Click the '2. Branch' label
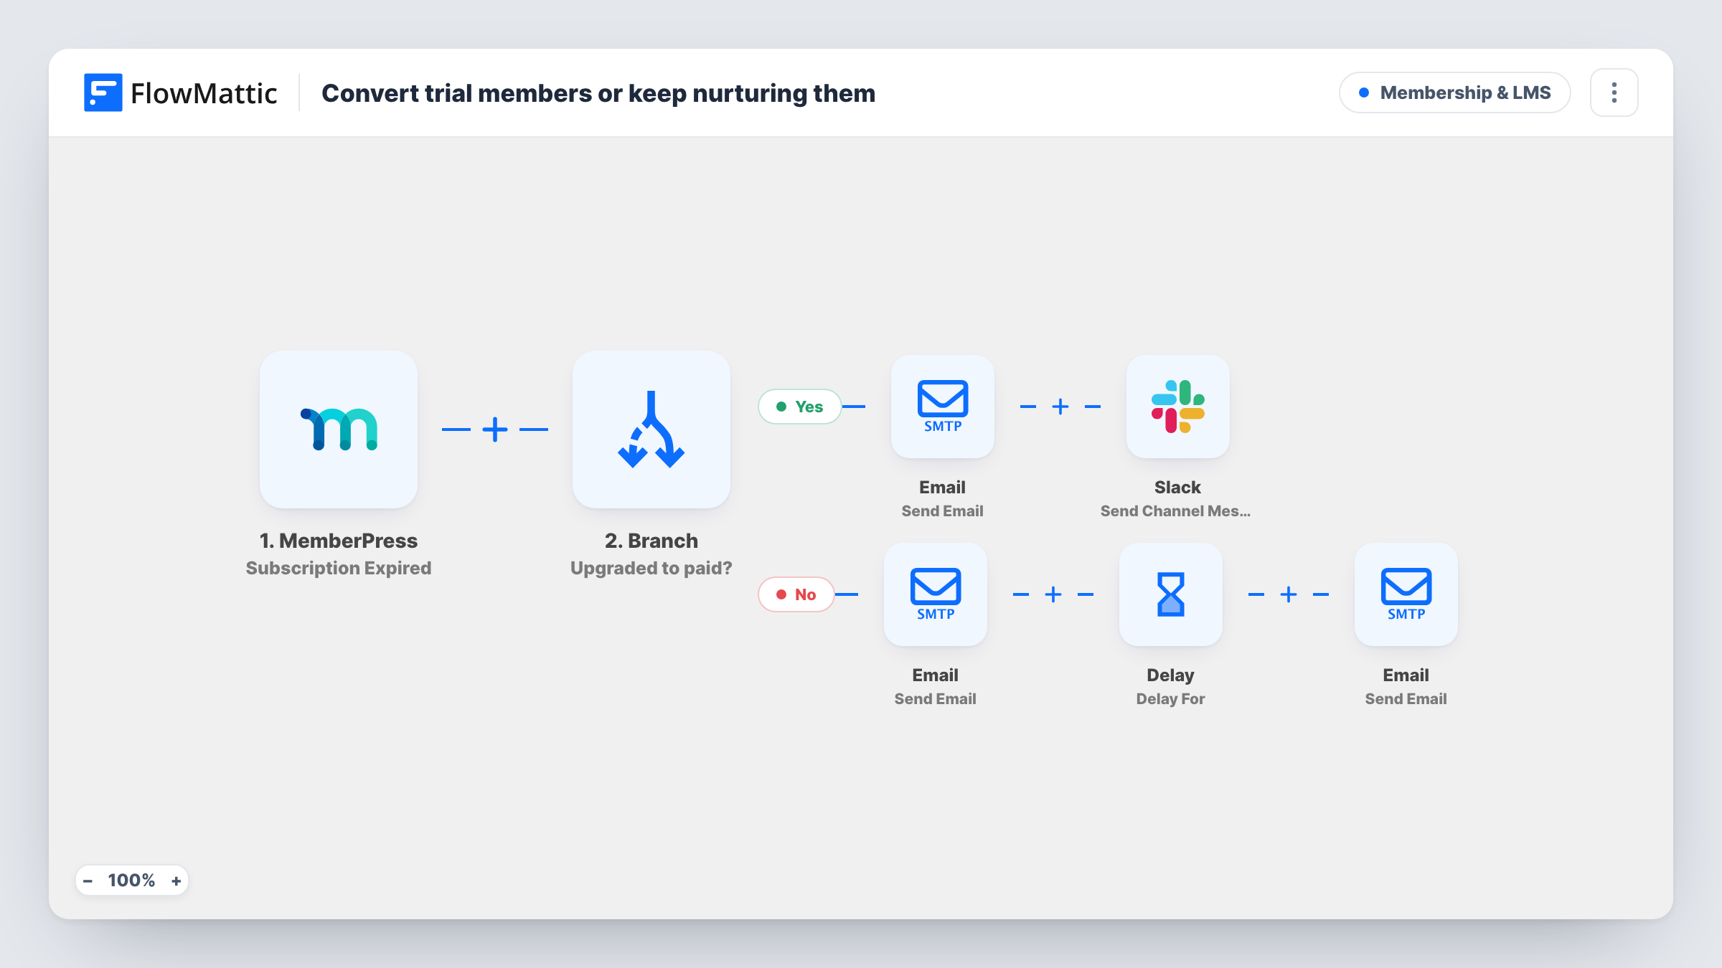 (651, 541)
